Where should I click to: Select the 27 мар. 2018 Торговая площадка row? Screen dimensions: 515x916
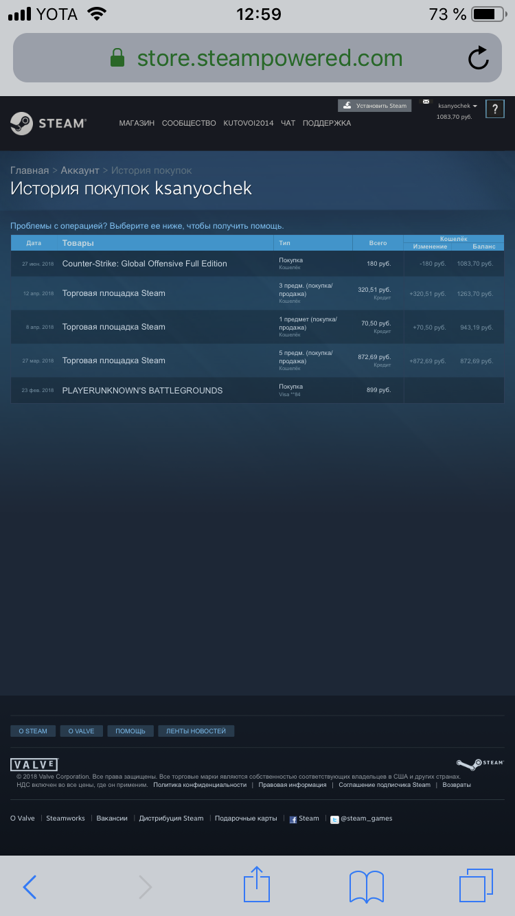click(257, 360)
